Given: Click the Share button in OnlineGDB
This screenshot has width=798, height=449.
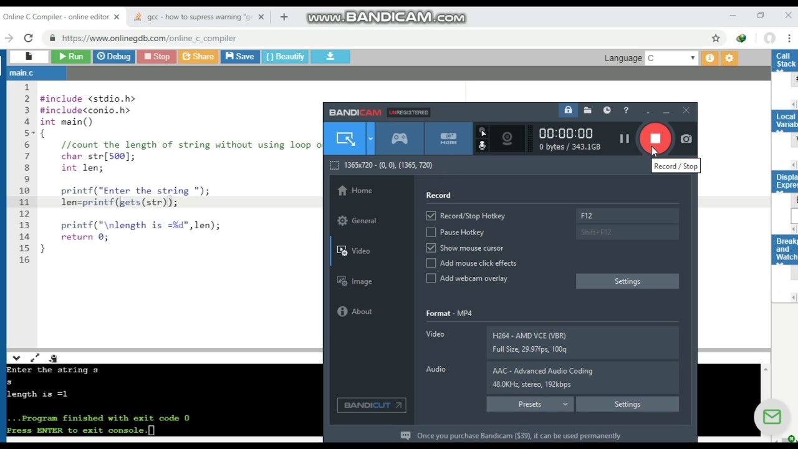Looking at the screenshot, I should 198,57.
